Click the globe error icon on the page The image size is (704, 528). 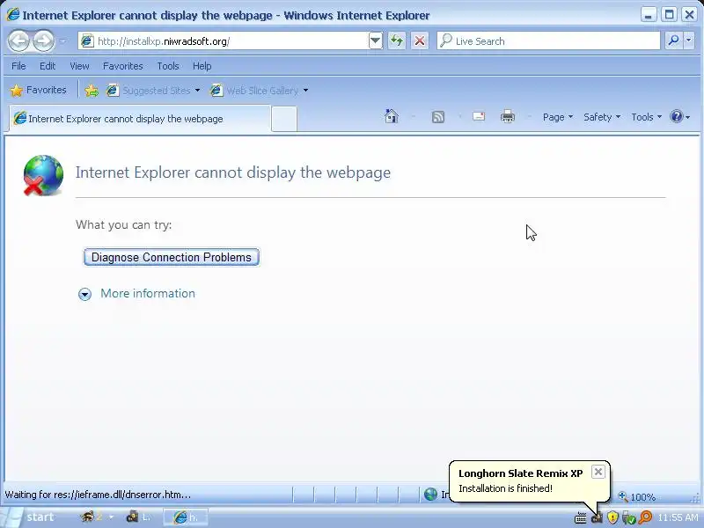(43, 175)
